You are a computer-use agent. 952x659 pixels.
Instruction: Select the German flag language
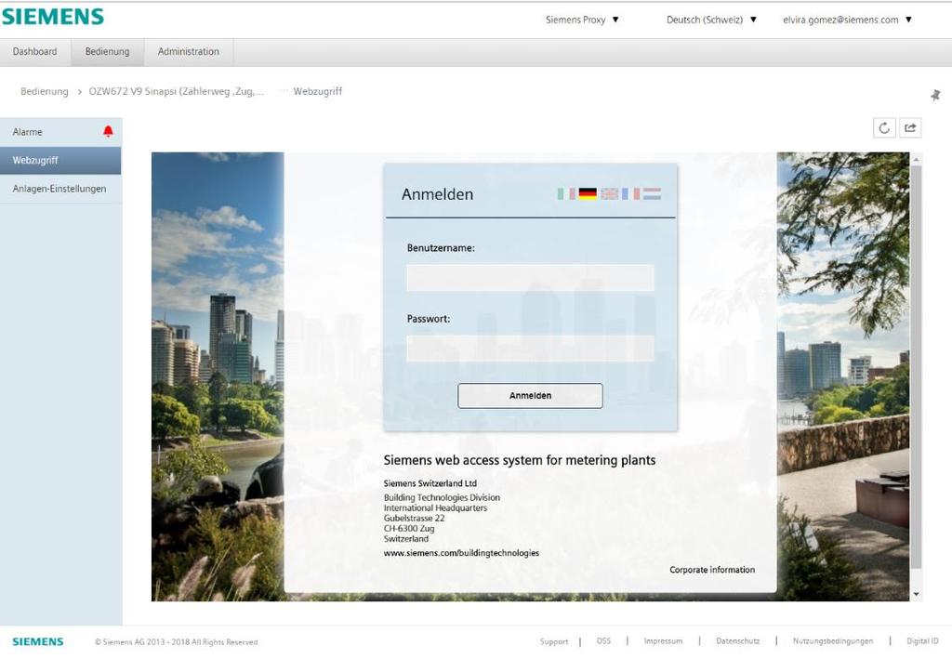[588, 193]
